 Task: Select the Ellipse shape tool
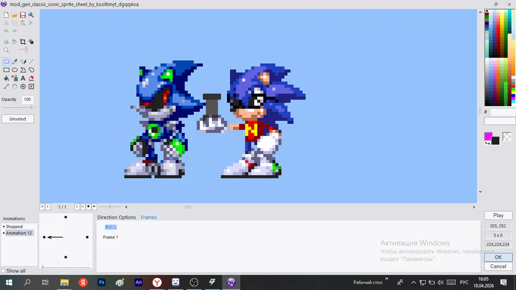point(14,70)
